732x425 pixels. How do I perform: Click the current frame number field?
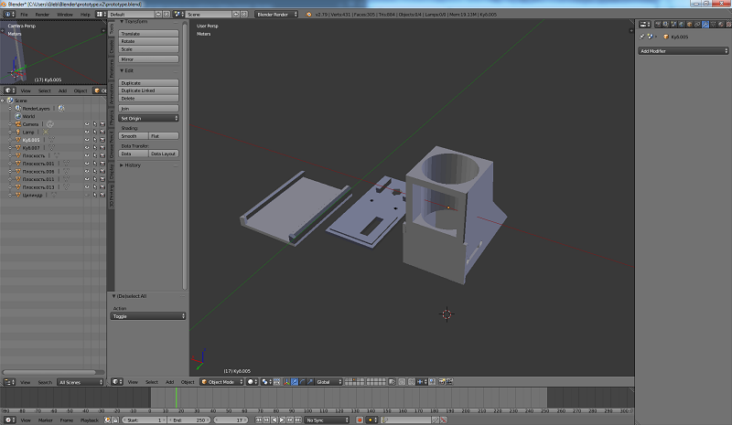(231, 420)
